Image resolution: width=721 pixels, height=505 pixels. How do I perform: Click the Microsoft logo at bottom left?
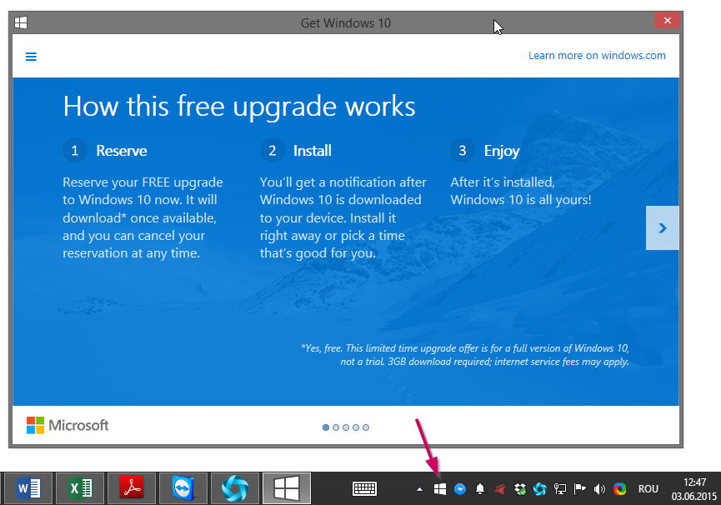(68, 426)
